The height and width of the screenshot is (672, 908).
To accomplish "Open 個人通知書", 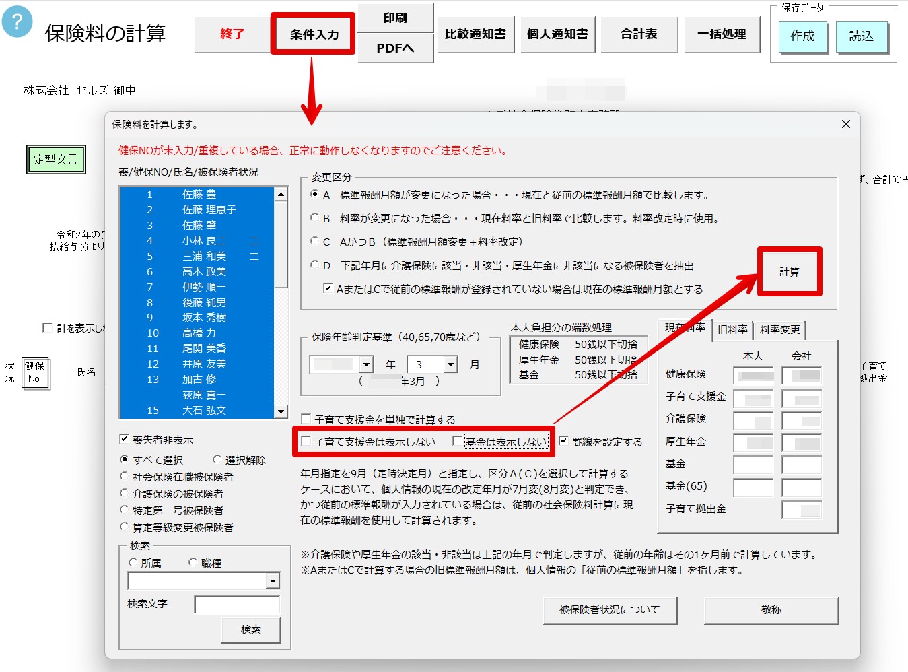I will 557,34.
